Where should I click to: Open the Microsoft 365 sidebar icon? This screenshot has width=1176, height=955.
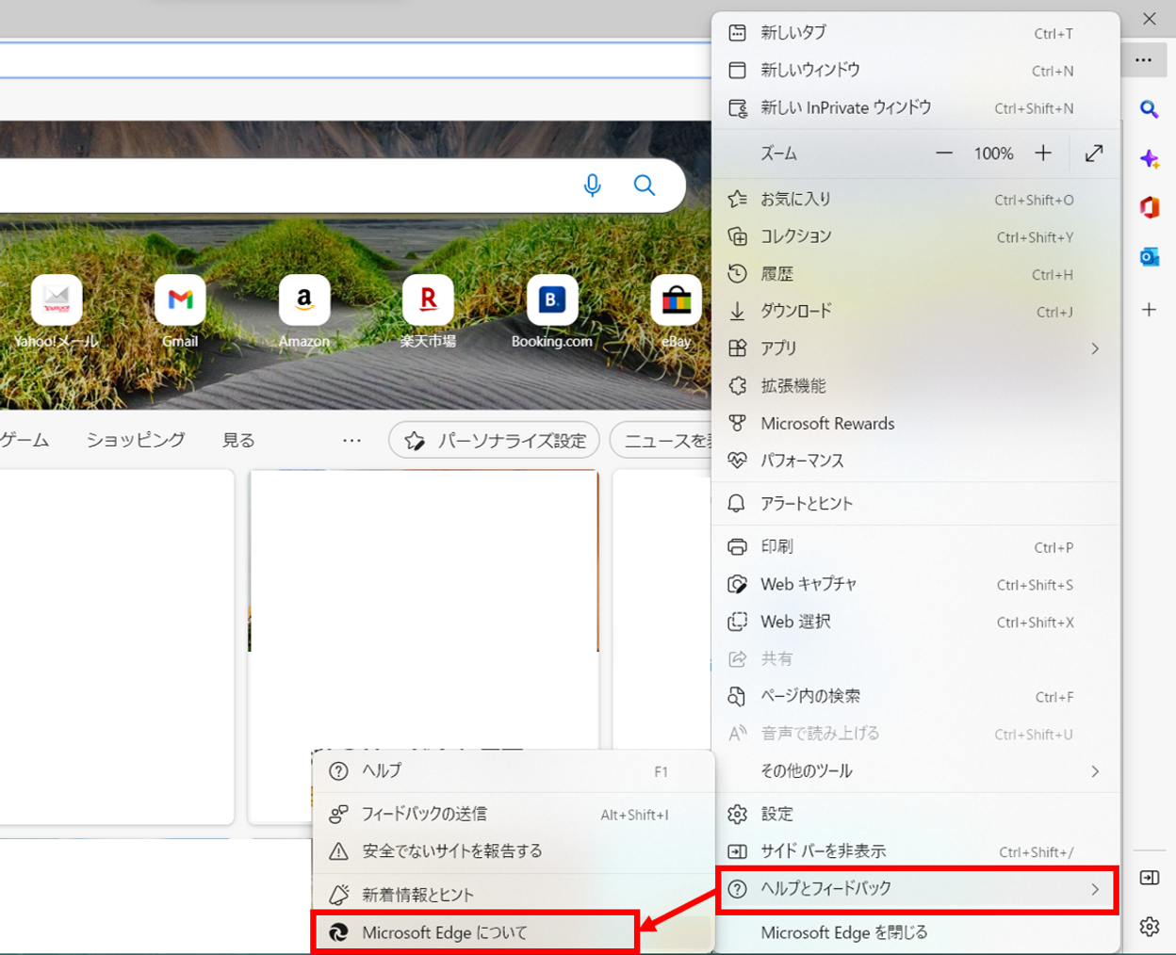(1149, 207)
